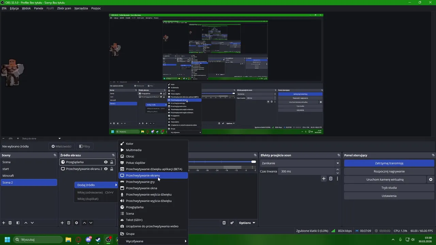Open advanced audio properties gears icon
The height and width of the screenshot is (245, 436).
[232, 223]
